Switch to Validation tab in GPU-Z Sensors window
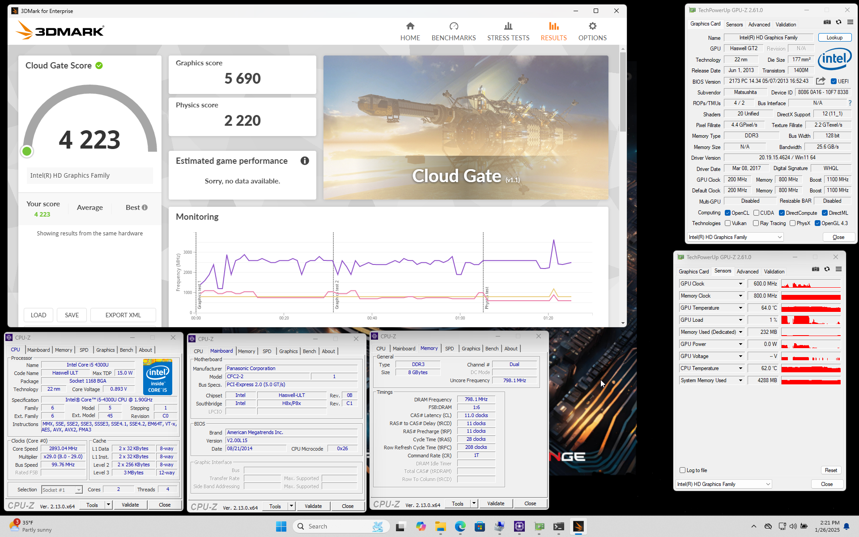 [774, 272]
